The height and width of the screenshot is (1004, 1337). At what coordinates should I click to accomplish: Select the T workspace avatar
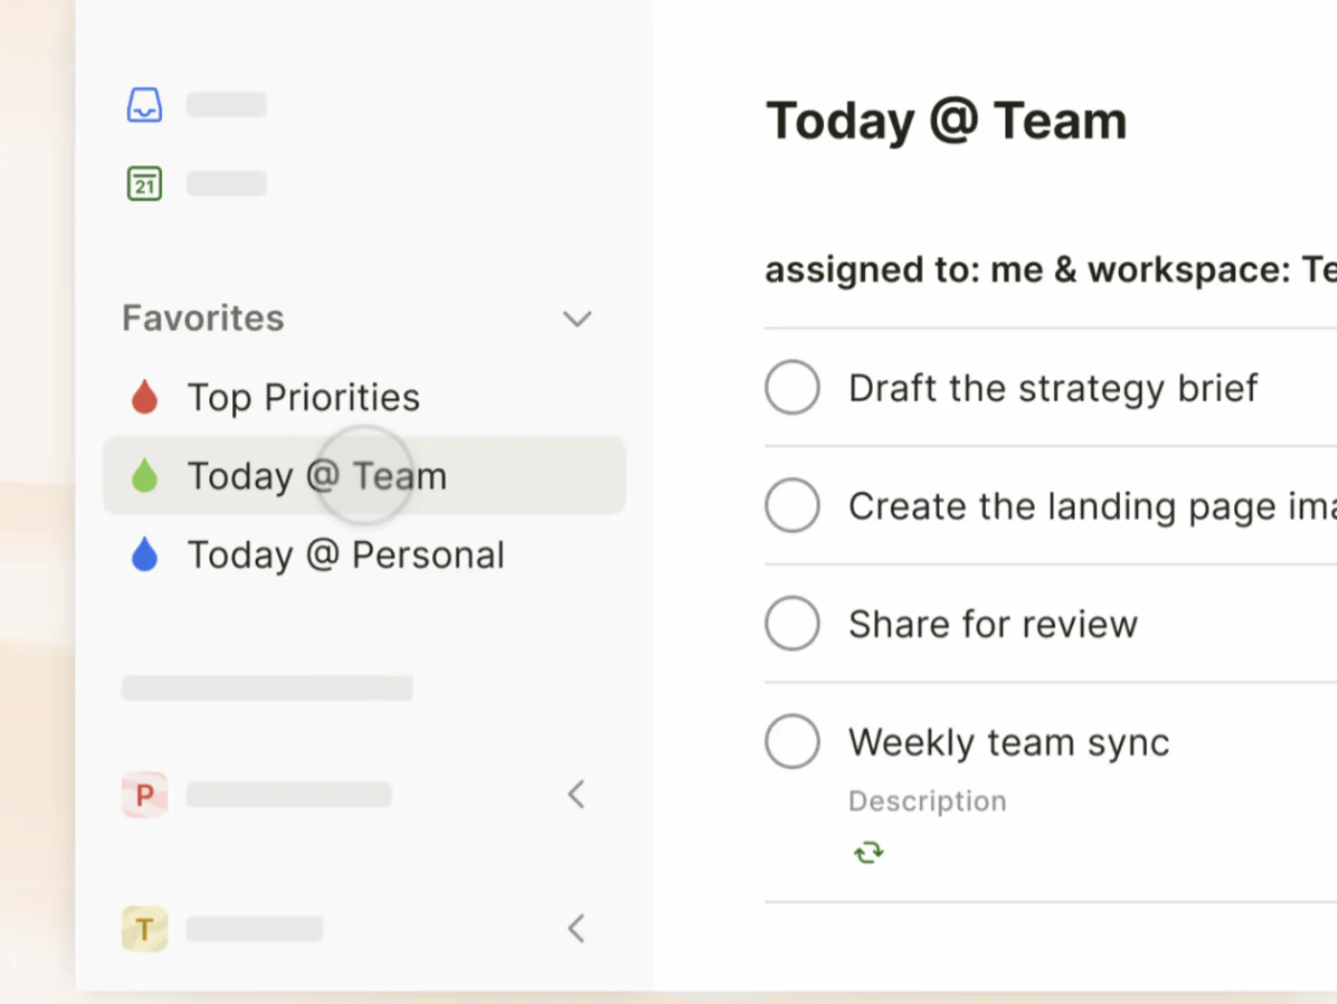(x=144, y=928)
